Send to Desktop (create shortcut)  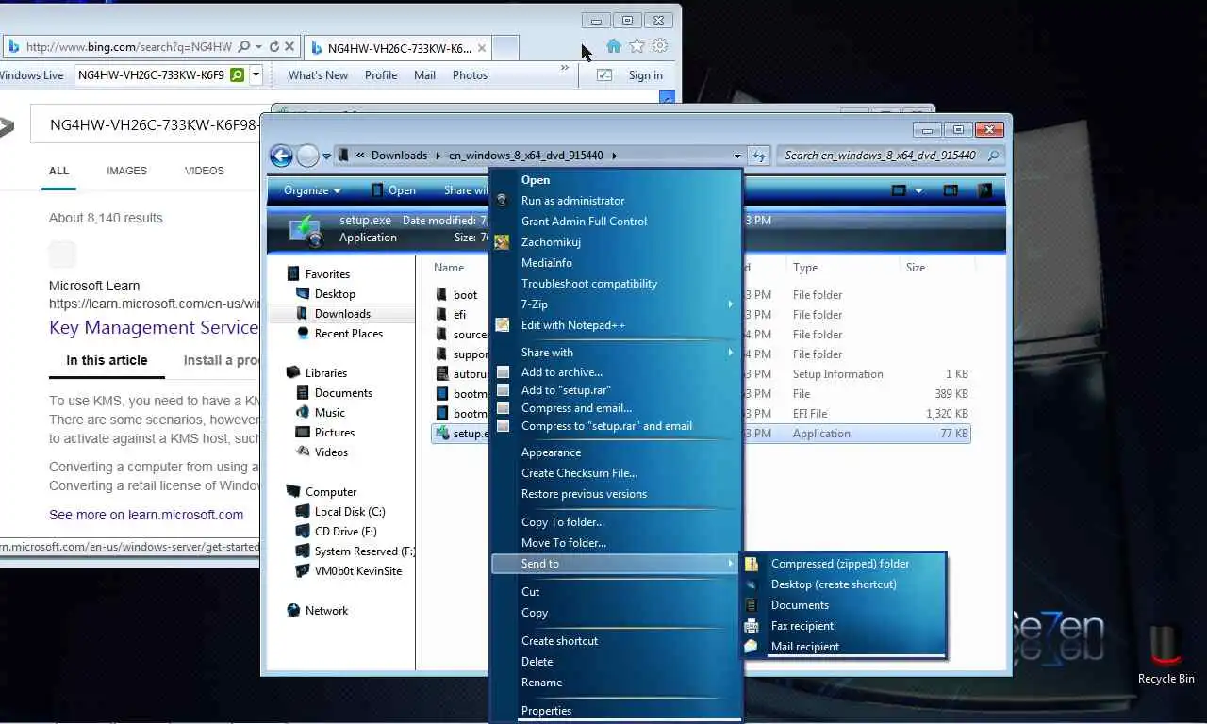tap(834, 584)
